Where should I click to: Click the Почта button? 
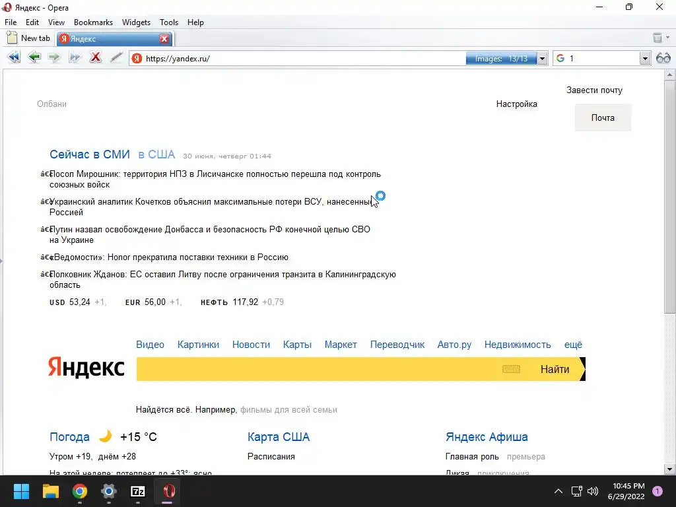(x=603, y=118)
